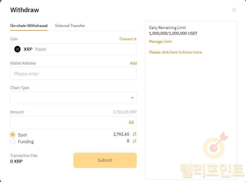Click the All amount link
Image resolution: width=246 pixels, height=182 pixels.
(131, 123)
